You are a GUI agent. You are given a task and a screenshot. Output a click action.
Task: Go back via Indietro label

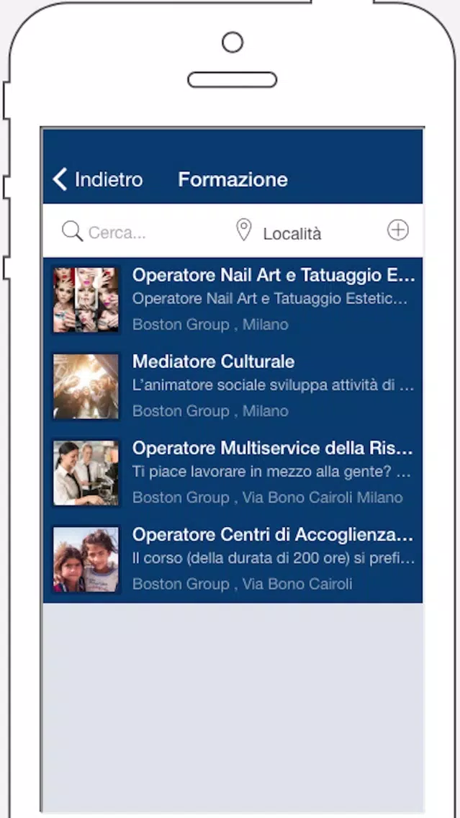click(x=109, y=179)
